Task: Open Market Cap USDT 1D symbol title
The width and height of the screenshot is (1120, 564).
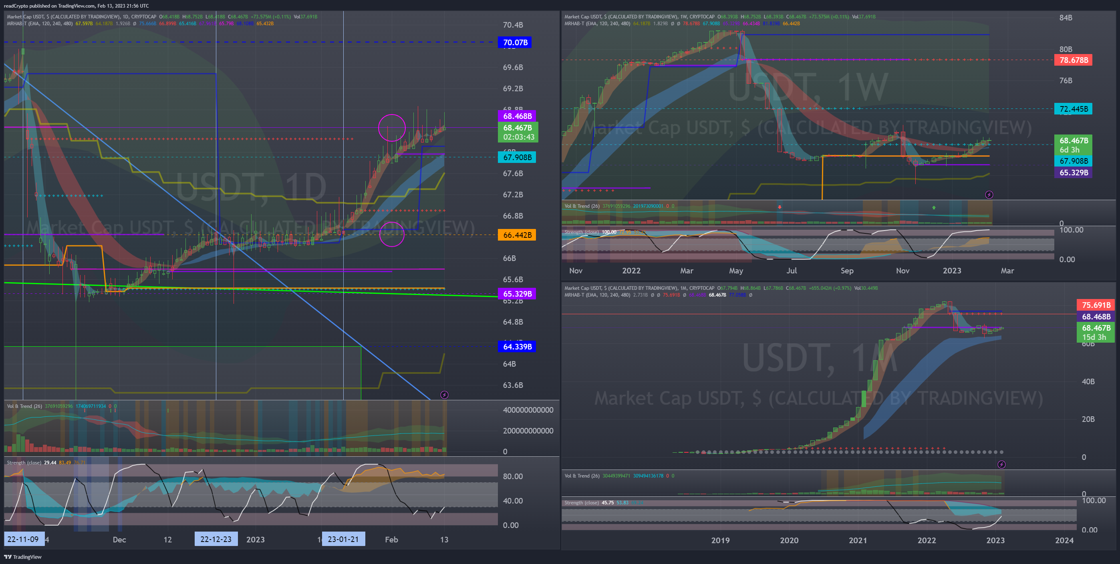Action: (x=81, y=16)
